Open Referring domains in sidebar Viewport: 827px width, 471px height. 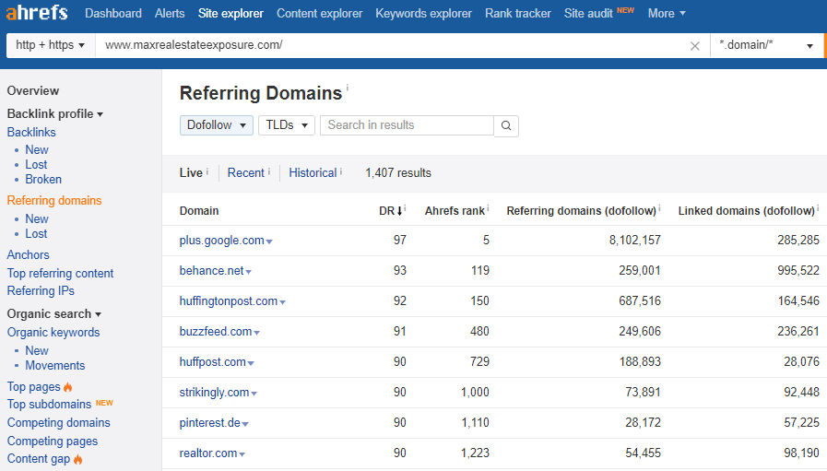point(54,200)
